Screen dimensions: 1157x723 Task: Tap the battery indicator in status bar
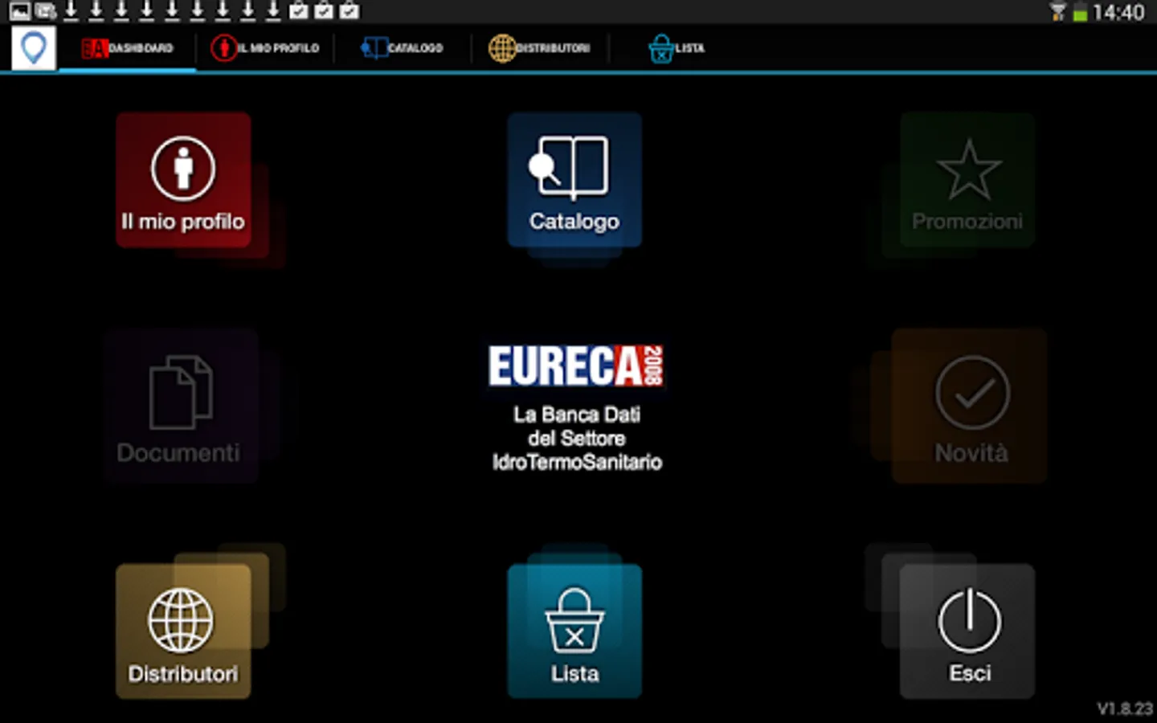(x=1081, y=12)
